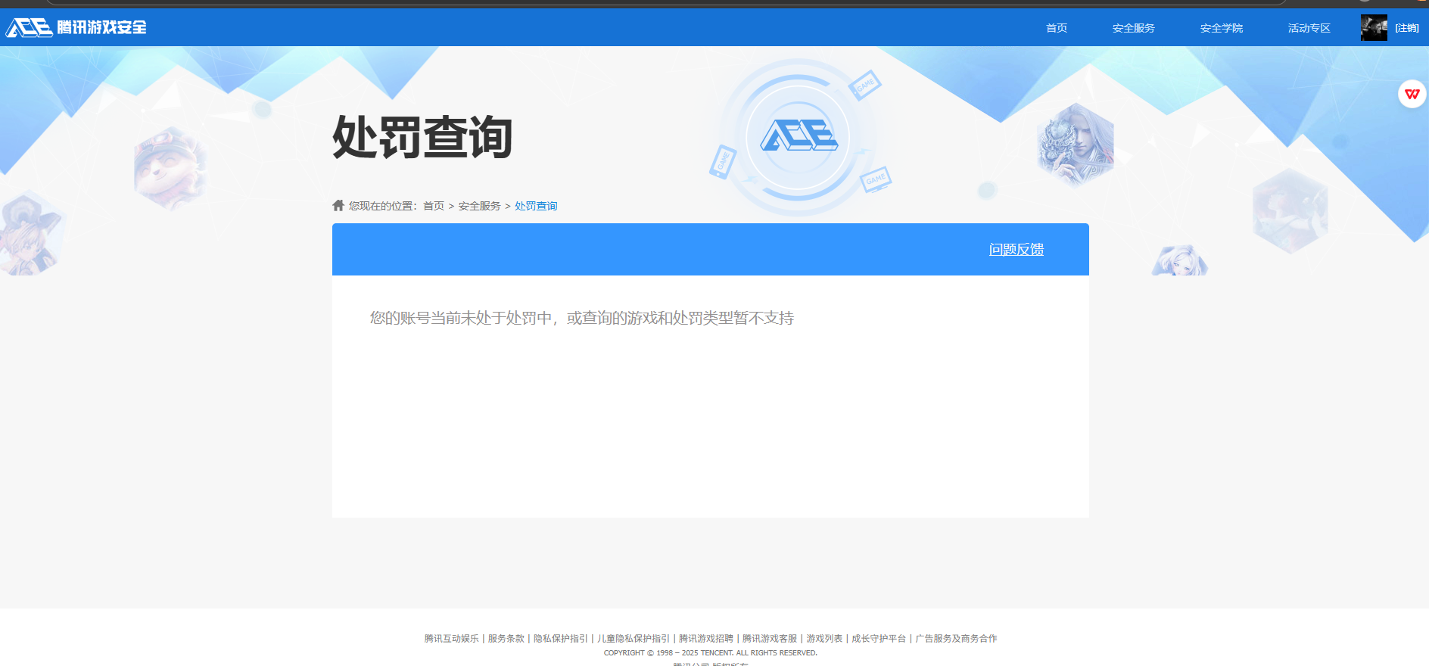Open 腾讯游戏招聘 footer link
The image size is (1429, 666).
click(x=705, y=639)
